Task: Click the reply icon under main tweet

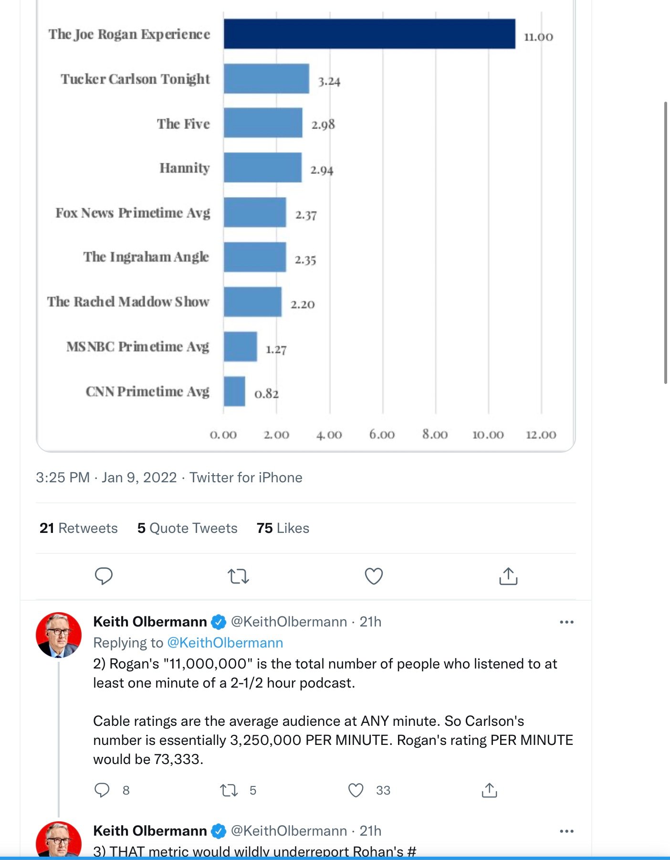Action: tap(104, 576)
